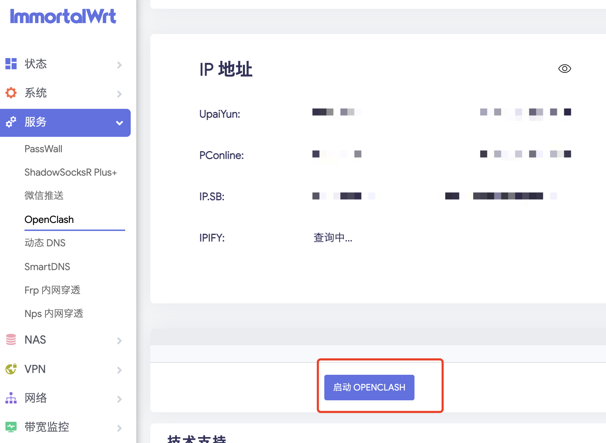This screenshot has height=443, width=606.
Task: Click the NAS database stack icon
Action: point(11,339)
